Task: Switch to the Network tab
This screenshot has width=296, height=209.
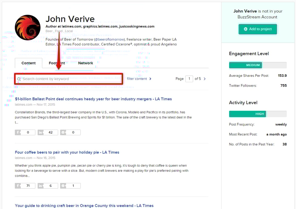Action: coord(86,63)
